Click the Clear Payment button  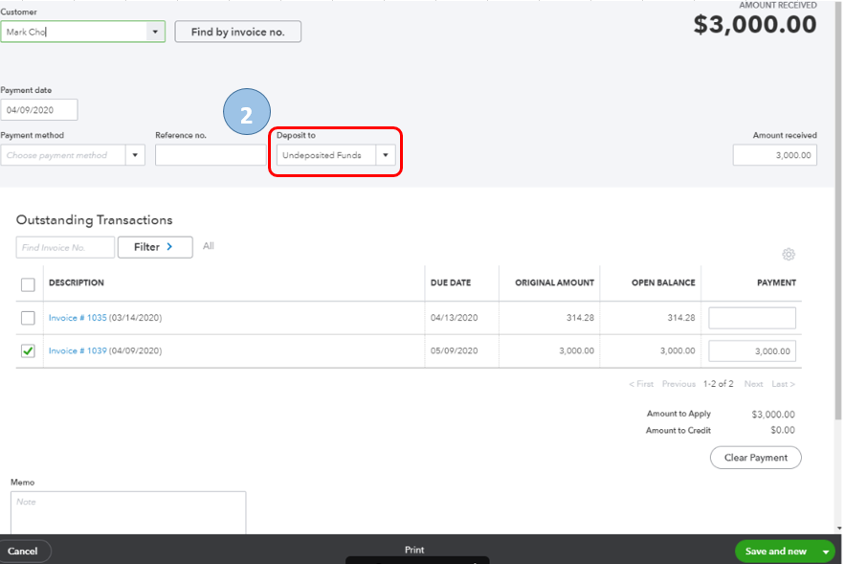756,458
